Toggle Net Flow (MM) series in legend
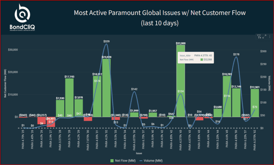 point(123,161)
